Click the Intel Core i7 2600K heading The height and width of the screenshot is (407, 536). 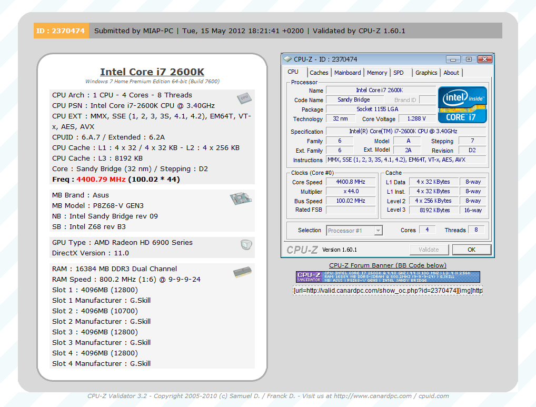point(152,72)
